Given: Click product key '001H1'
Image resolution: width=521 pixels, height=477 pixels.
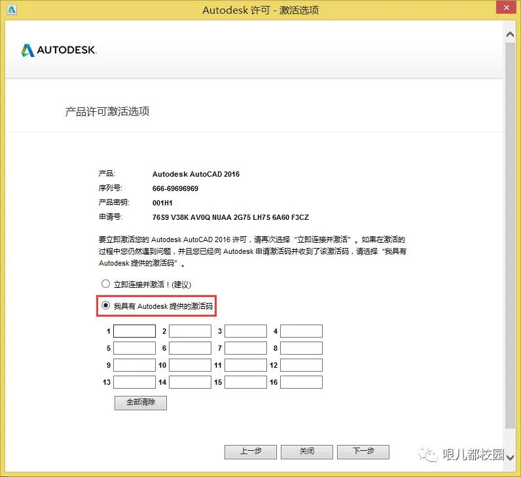Looking at the screenshot, I should pyautogui.click(x=162, y=203).
